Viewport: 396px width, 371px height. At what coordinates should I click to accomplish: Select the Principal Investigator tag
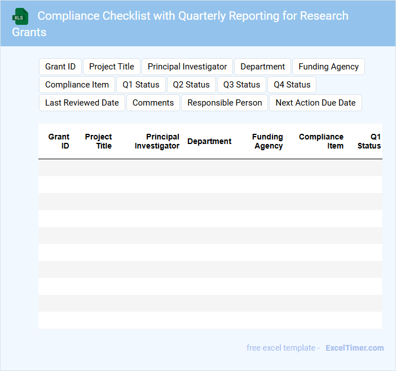coord(187,67)
